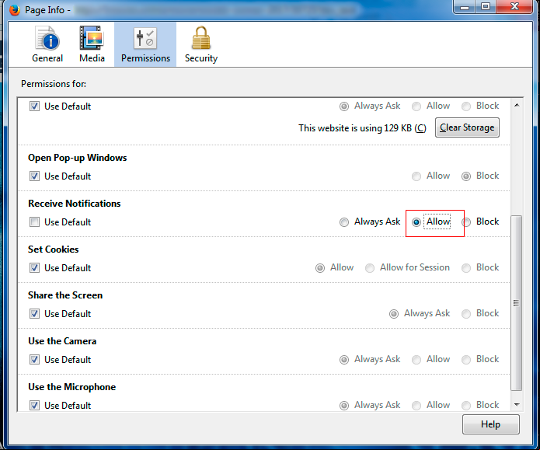Maximize the Page Info window
Image resolution: width=540 pixels, height=450 pixels.
click(486, 7)
